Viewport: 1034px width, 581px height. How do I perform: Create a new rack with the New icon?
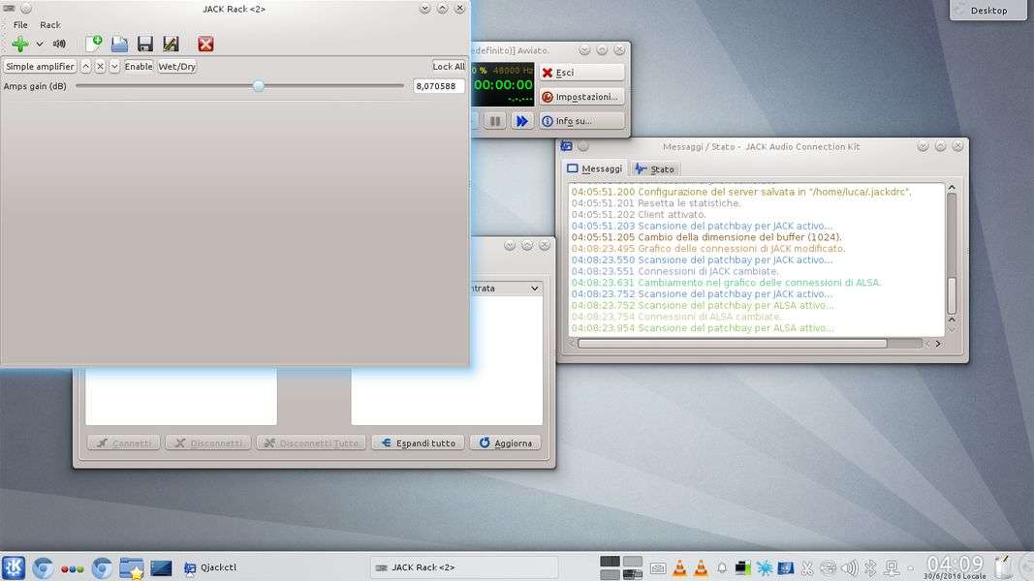pos(94,44)
